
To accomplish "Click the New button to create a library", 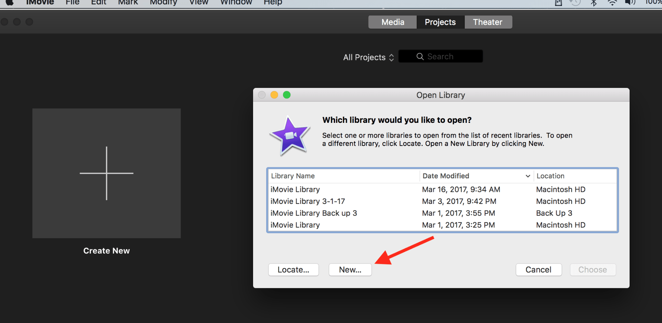I will 350,270.
